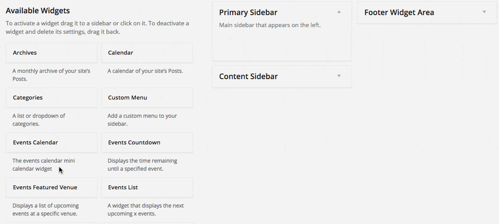The width and height of the screenshot is (499, 224).
Task: Collapse the Primary Sidebar arrow
Action: pyautogui.click(x=339, y=12)
